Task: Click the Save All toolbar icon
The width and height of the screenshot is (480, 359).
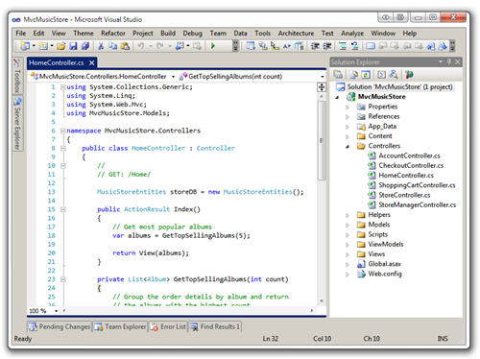Action: click(x=85, y=46)
